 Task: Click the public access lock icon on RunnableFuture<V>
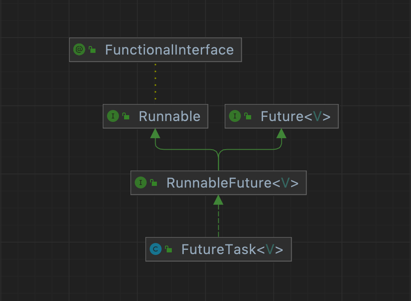point(153,183)
